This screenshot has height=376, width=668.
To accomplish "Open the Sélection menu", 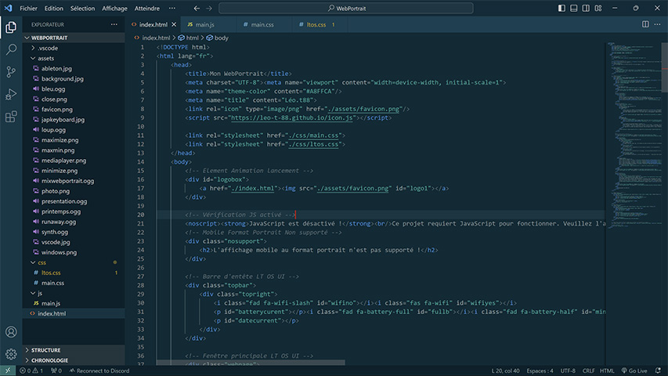I will point(82,8).
